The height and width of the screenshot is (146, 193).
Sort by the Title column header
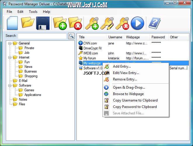92,37
